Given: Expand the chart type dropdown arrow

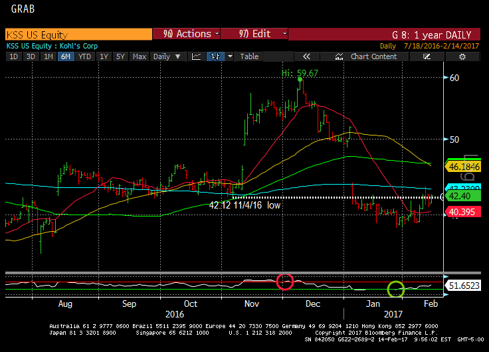Looking at the screenshot, I should (x=230, y=56).
